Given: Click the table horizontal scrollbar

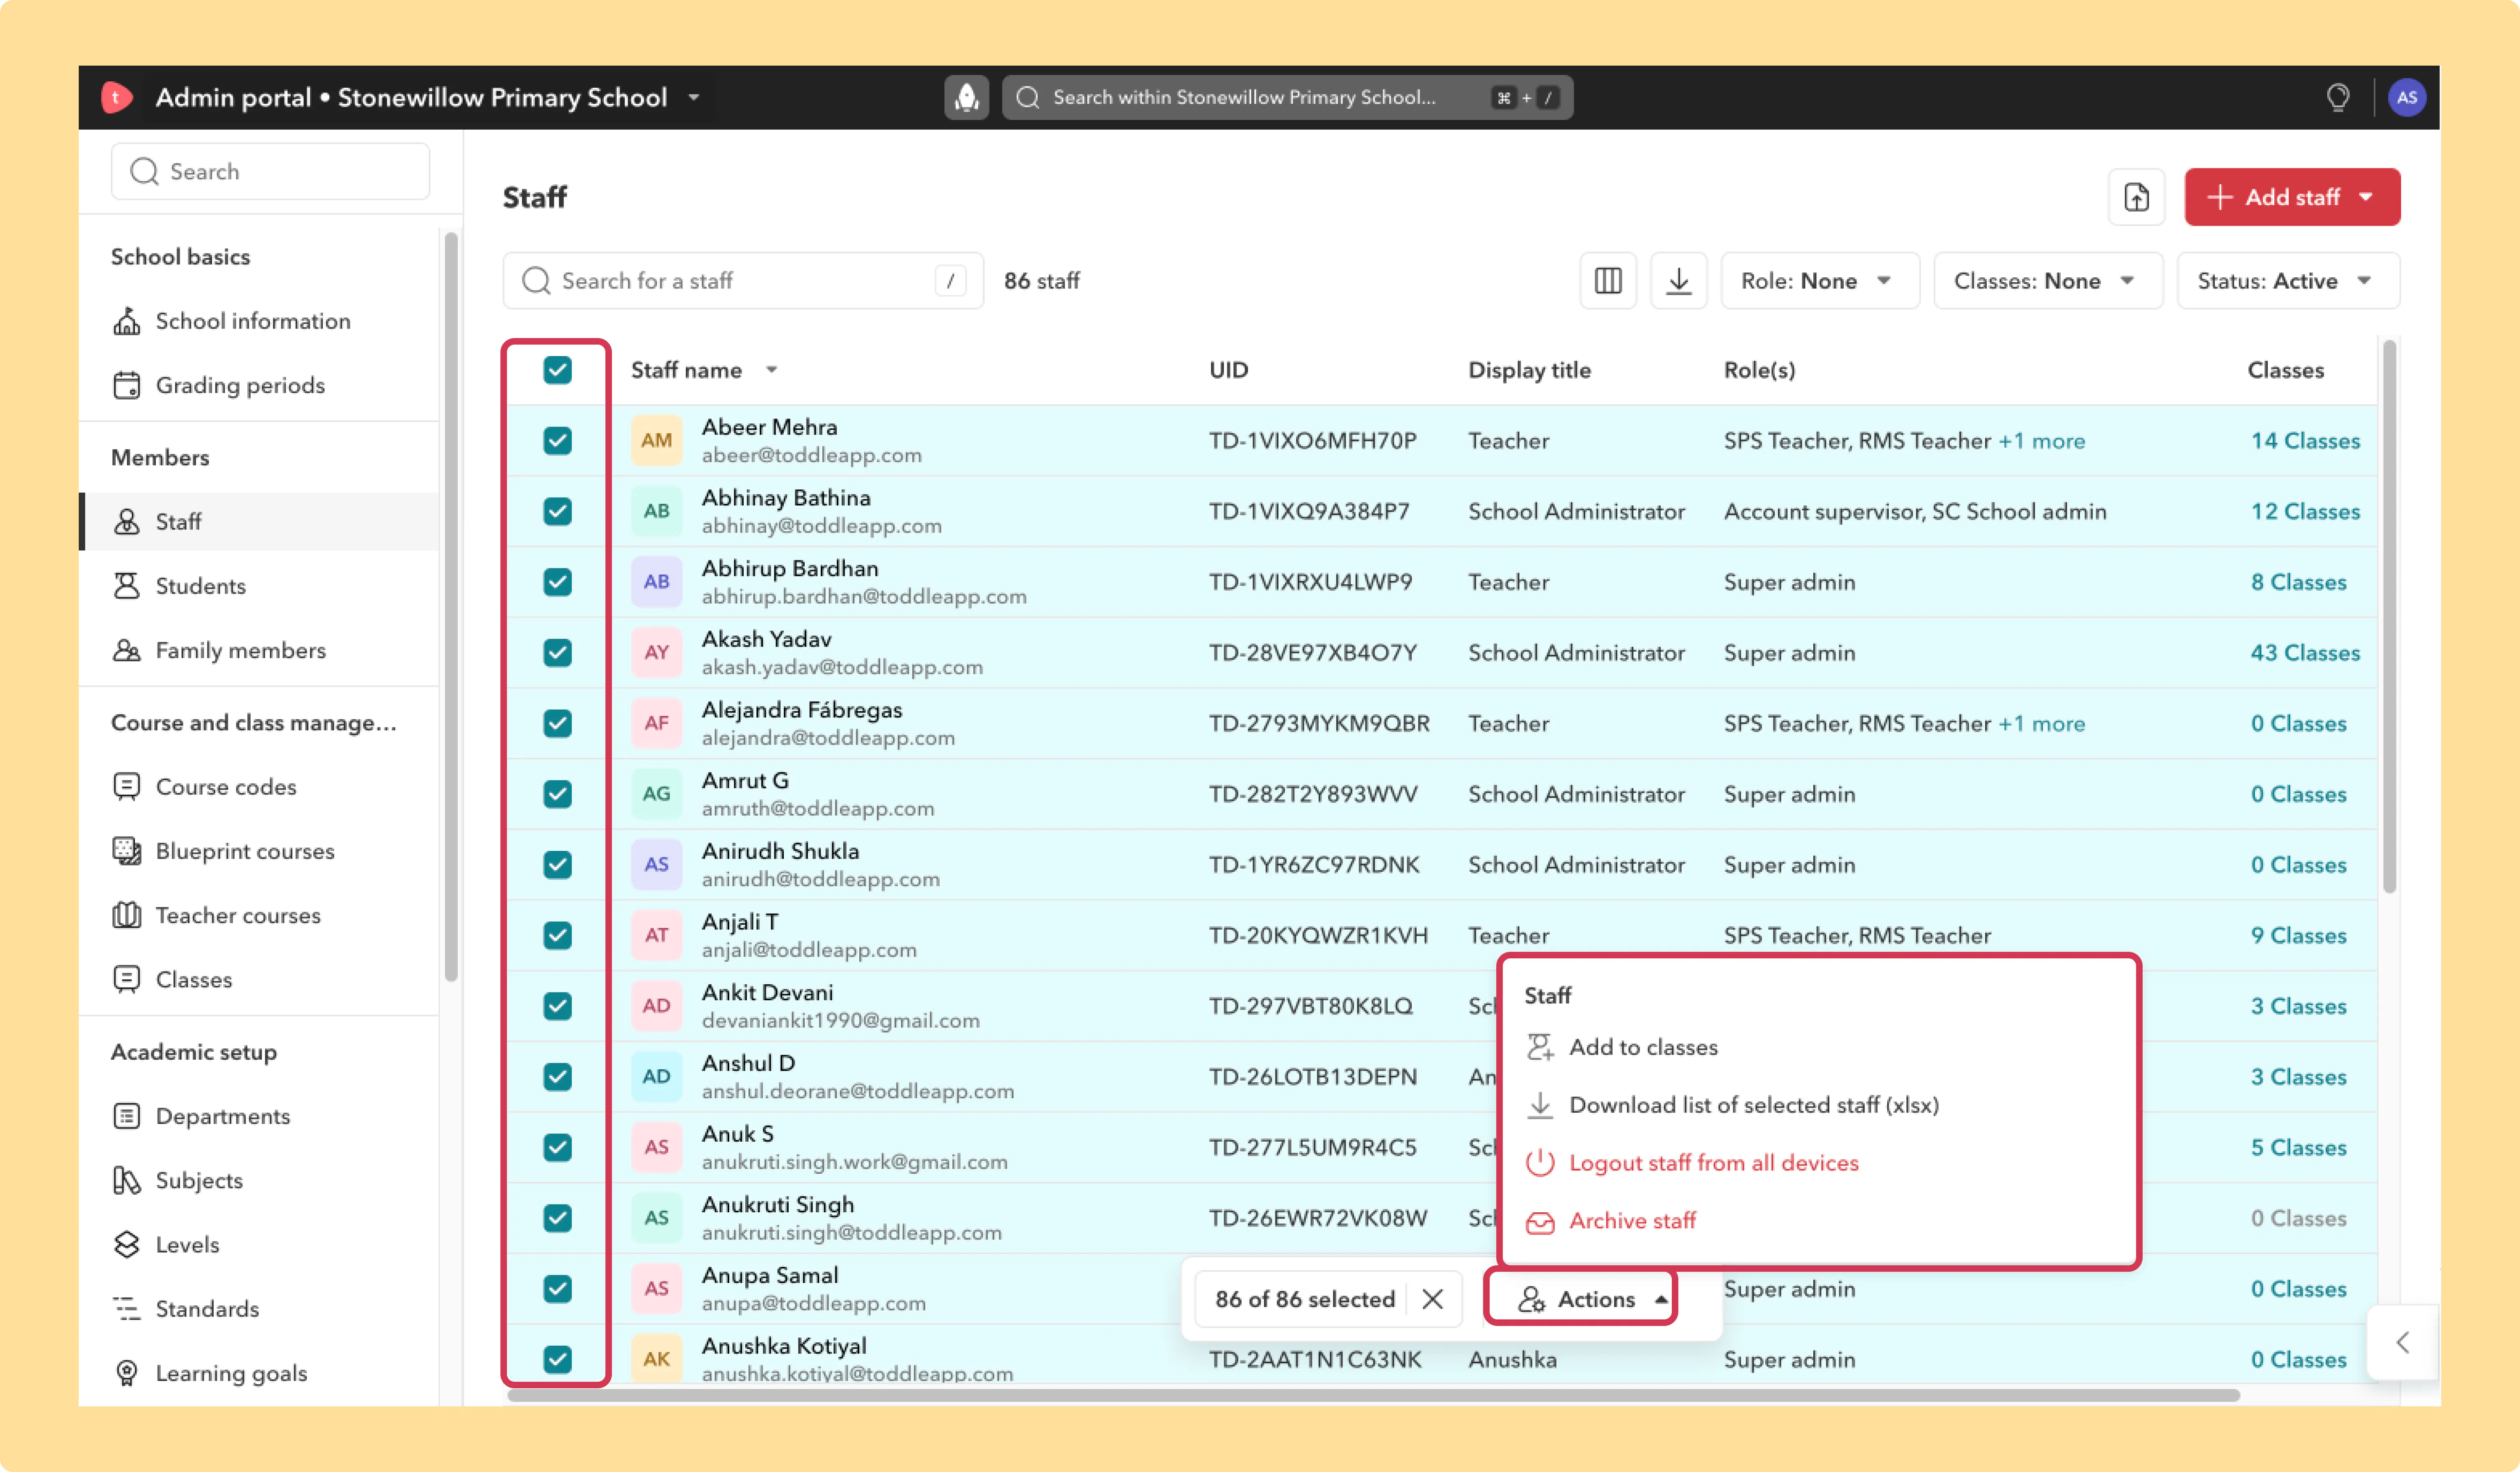Looking at the screenshot, I should coord(1373,1395).
